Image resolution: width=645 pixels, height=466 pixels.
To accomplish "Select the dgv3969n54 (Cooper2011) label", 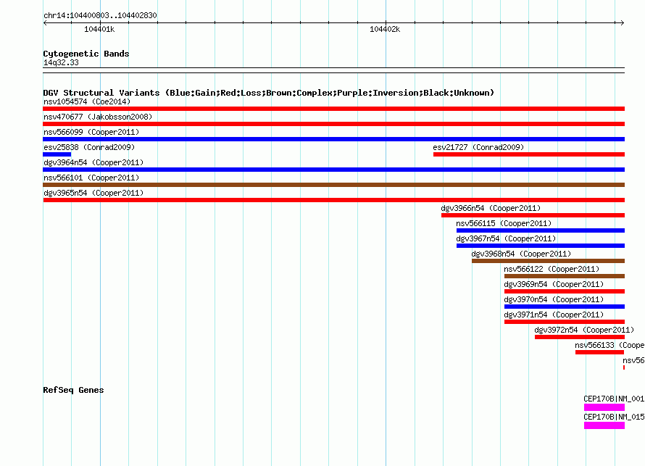I will pos(554,284).
